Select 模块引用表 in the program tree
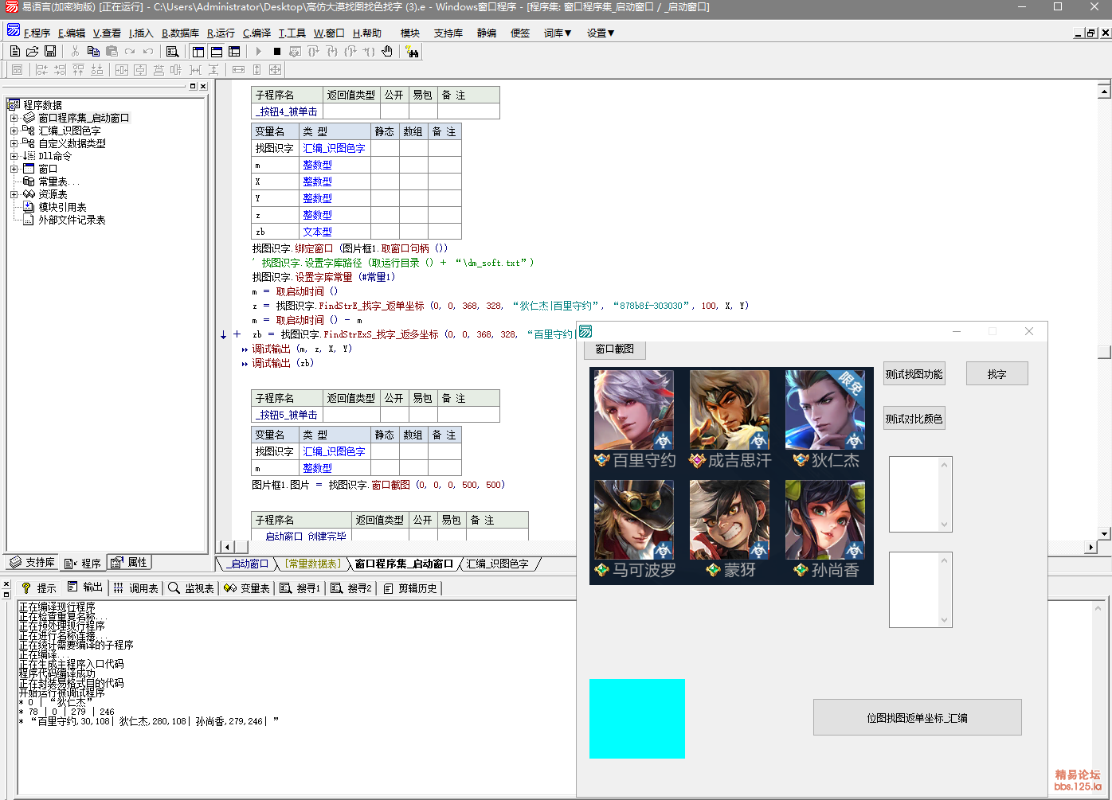 pyautogui.click(x=62, y=207)
